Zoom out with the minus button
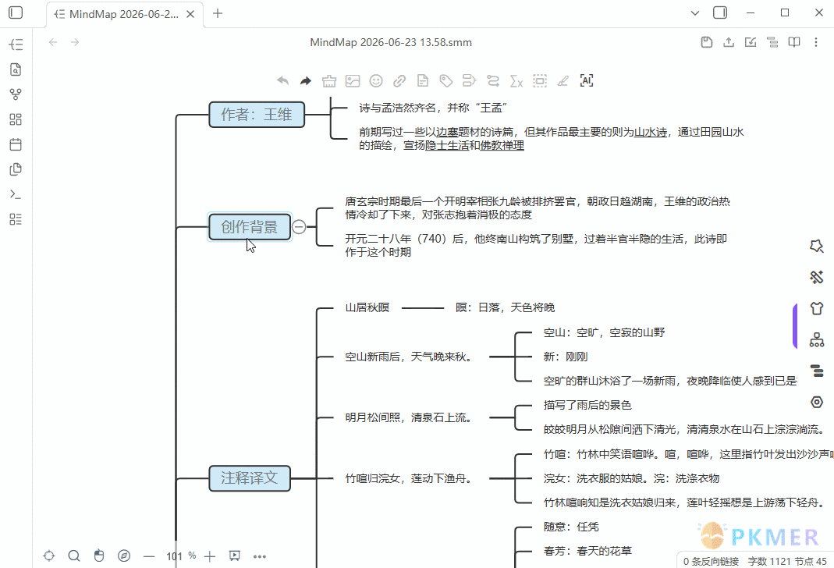This screenshot has height=568, width=834. tap(149, 556)
